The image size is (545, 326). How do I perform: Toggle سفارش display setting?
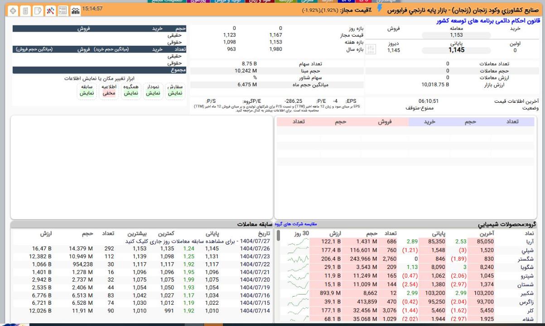[x=175, y=90]
